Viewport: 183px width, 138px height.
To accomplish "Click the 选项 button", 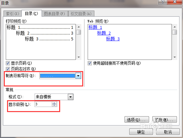I will pos(137,119).
